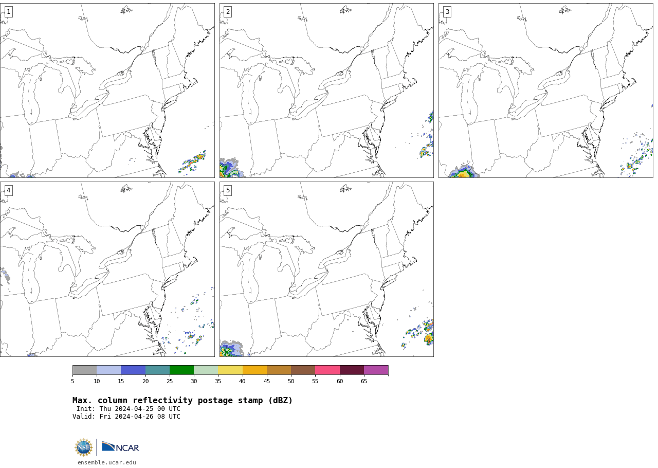Click the colorbar tick label 30
Image resolution: width=658 pixels, height=468 pixels.
pos(194,381)
